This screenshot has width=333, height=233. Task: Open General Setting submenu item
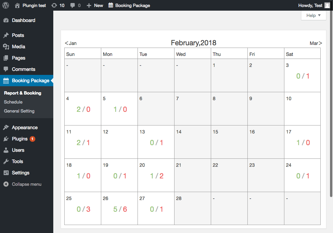19,111
